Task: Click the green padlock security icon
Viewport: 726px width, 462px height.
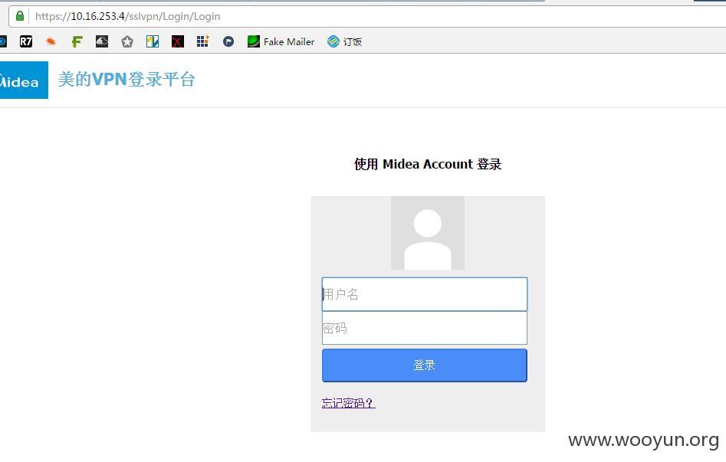Action: click(20, 16)
